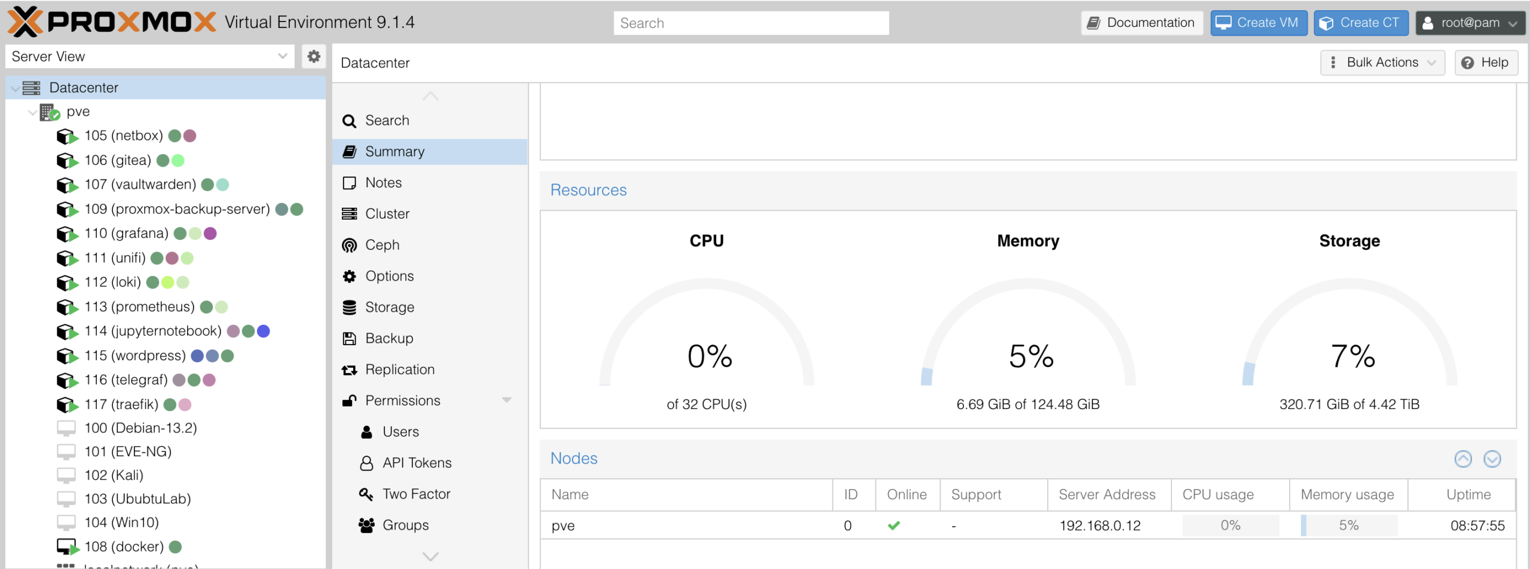Click the purple tag dot on 110 (grafana)
Viewport: 1530px width, 569px height.
(210, 233)
